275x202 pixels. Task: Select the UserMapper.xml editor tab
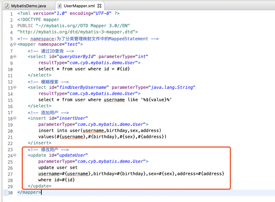coord(79,6)
